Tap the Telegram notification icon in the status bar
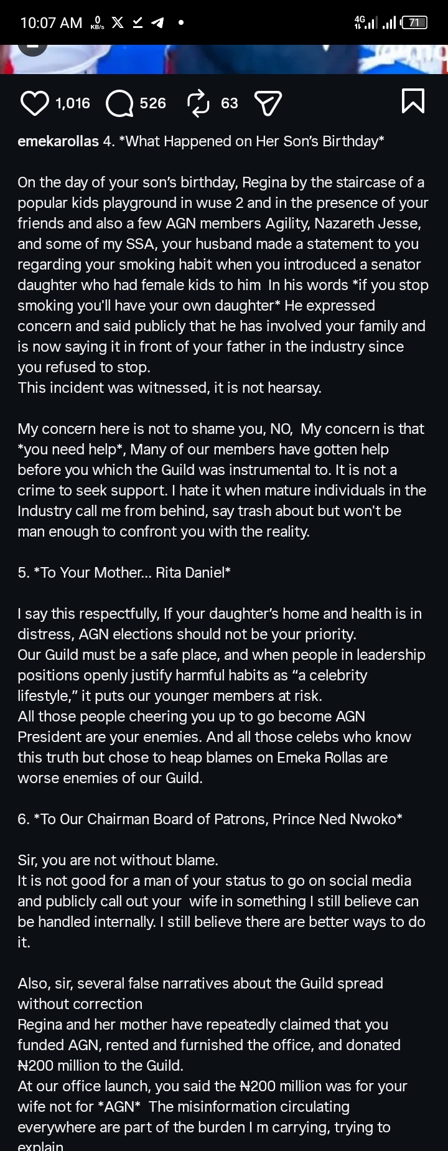 [158, 23]
